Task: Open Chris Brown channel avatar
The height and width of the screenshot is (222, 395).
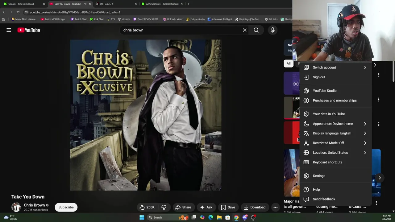Action: point(16,207)
